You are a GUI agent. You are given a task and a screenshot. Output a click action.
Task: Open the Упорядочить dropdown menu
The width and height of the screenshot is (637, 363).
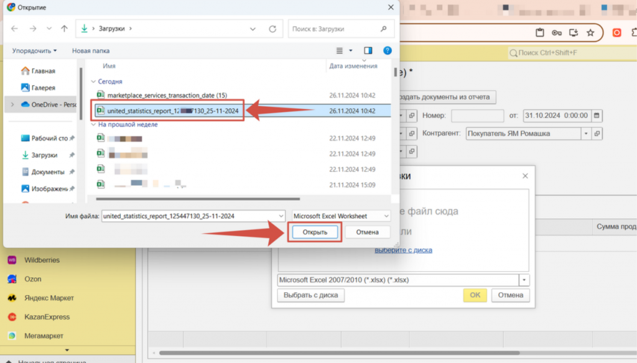pos(34,50)
